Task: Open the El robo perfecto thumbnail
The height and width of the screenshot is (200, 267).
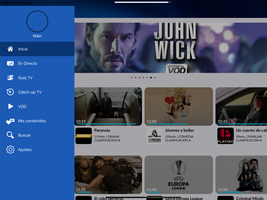Action: (x=108, y=174)
